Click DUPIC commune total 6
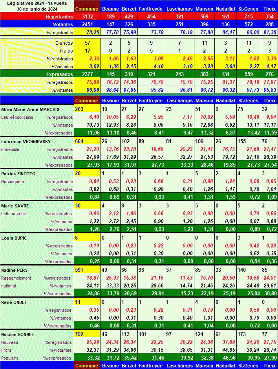Image resolution: width=278 pixels, height=369 pixels. 77,238
